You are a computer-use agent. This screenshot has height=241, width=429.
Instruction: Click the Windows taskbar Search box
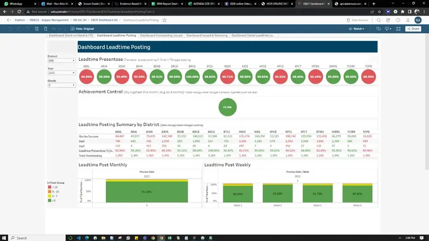(x=37, y=238)
